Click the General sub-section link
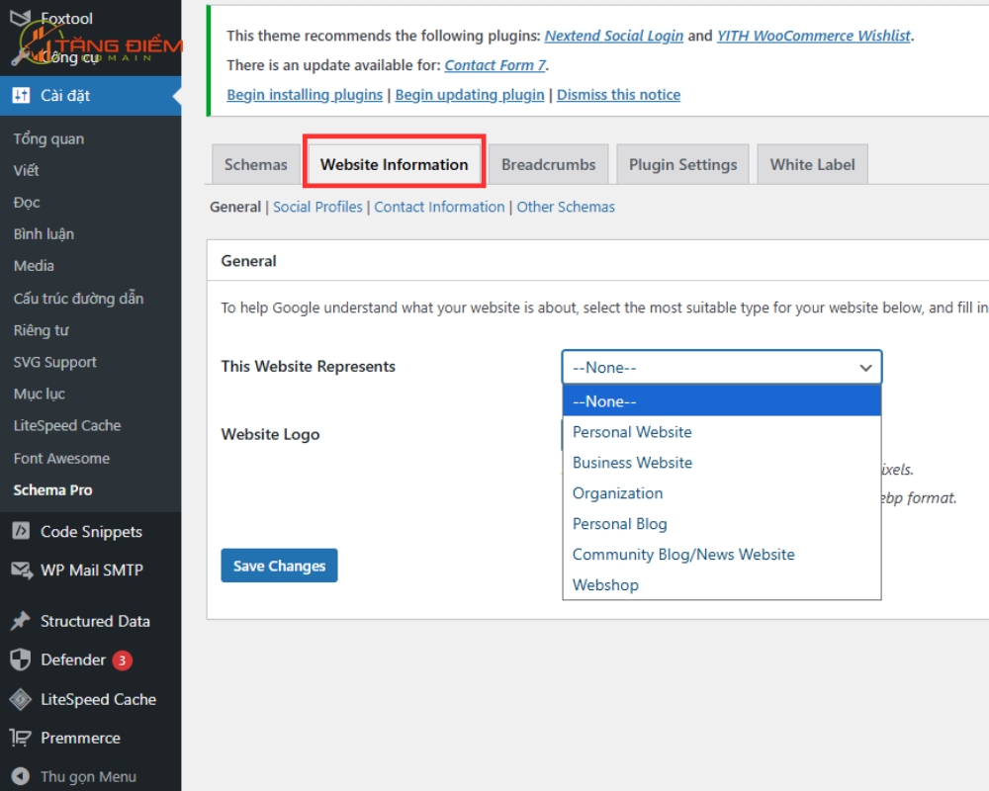The width and height of the screenshot is (989, 791). pos(235,207)
